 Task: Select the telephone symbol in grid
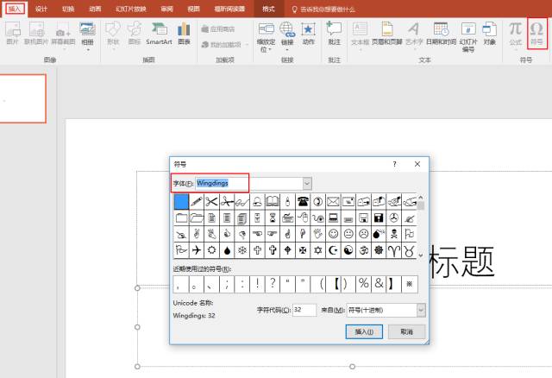[x=303, y=201]
